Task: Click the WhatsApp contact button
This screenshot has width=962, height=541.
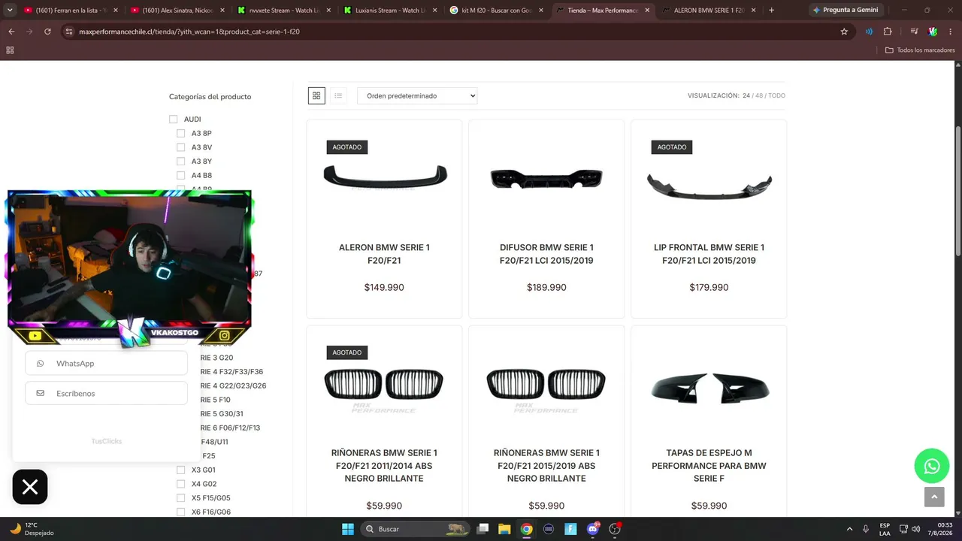Action: 106,363
